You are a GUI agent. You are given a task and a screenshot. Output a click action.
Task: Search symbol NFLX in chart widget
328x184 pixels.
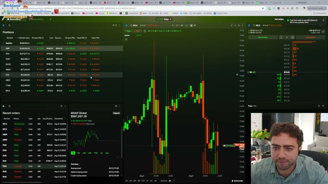point(134,25)
